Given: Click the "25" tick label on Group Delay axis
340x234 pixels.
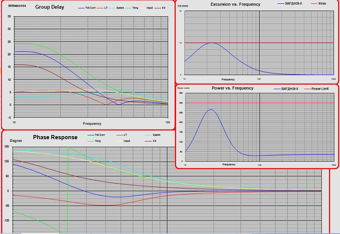Looking at the screenshot, I should 9,42.
